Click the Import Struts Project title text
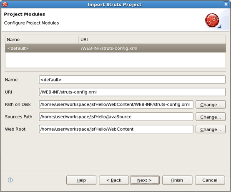Screen dimensions: 231x192 115,5
